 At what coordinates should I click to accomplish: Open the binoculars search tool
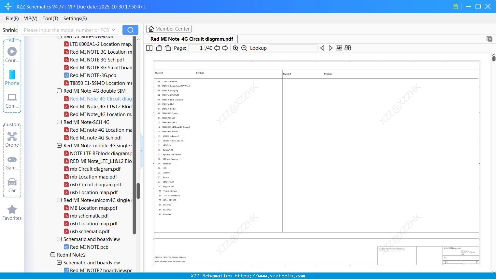(x=348, y=48)
